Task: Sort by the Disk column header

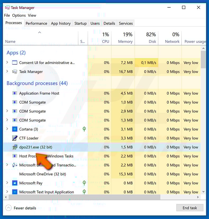Action: pyautogui.click(x=147, y=38)
